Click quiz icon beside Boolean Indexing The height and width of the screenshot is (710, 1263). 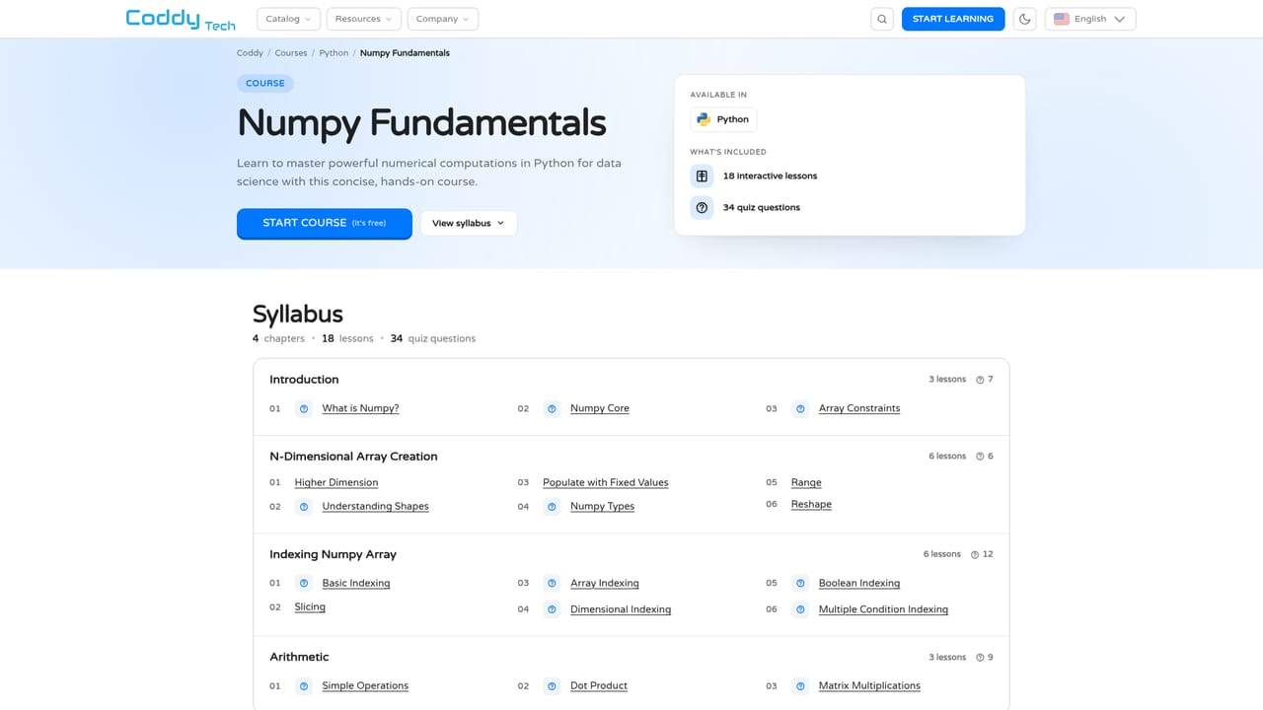pos(800,583)
